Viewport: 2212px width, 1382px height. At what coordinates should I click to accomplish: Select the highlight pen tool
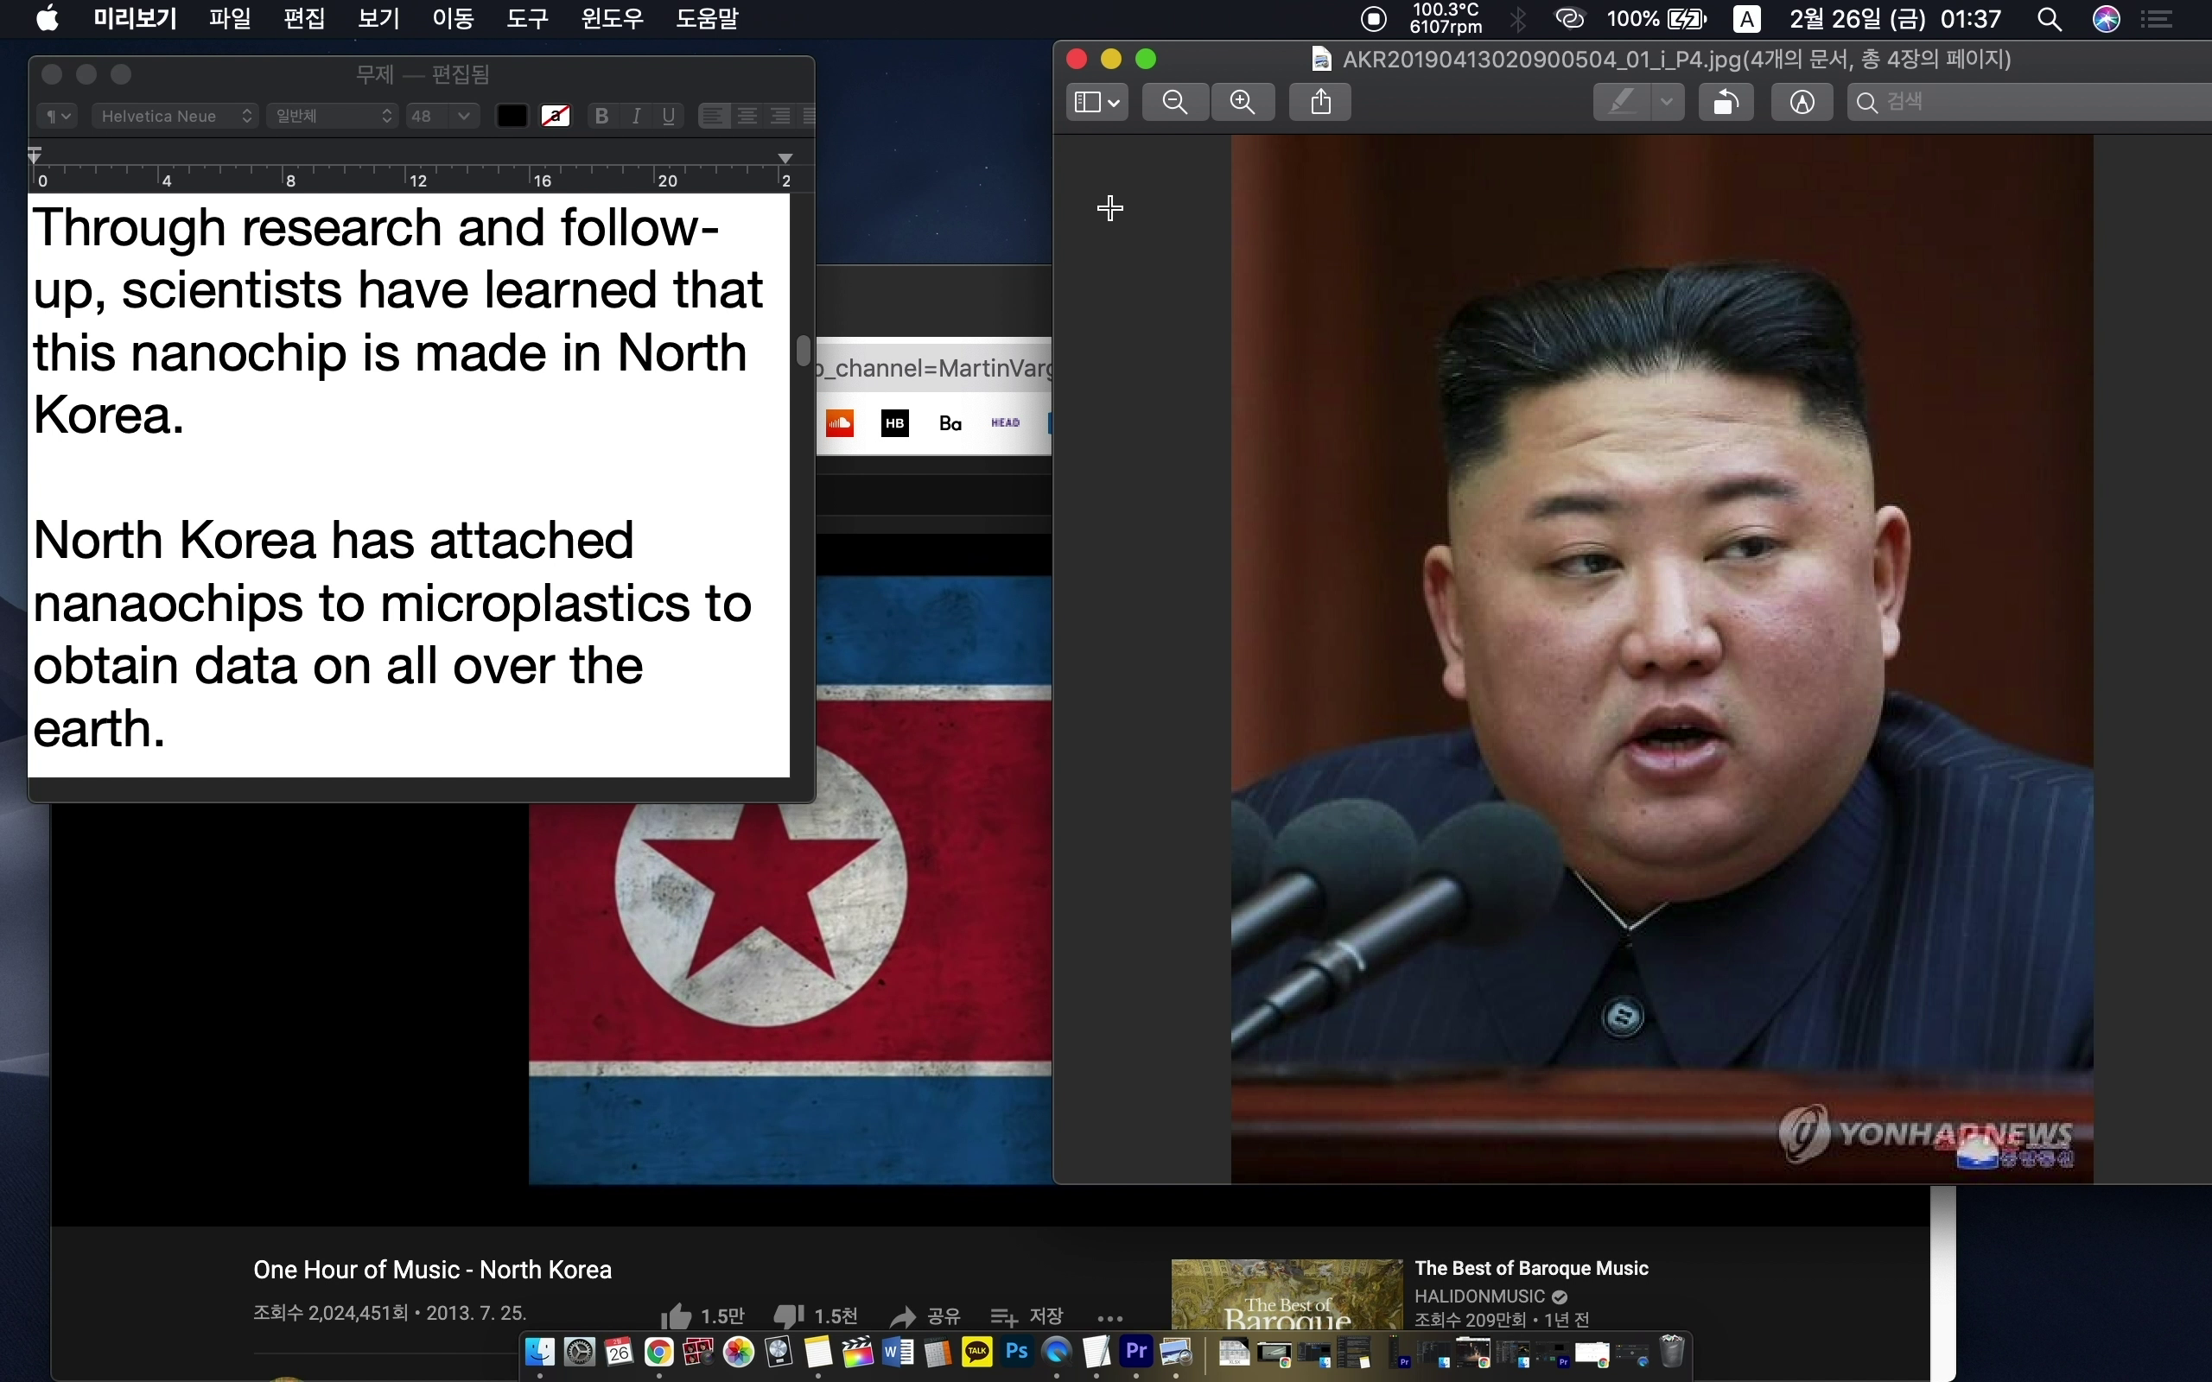pyautogui.click(x=1622, y=103)
